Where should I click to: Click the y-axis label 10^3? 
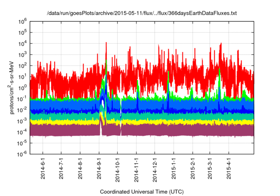[x=22, y=55]
